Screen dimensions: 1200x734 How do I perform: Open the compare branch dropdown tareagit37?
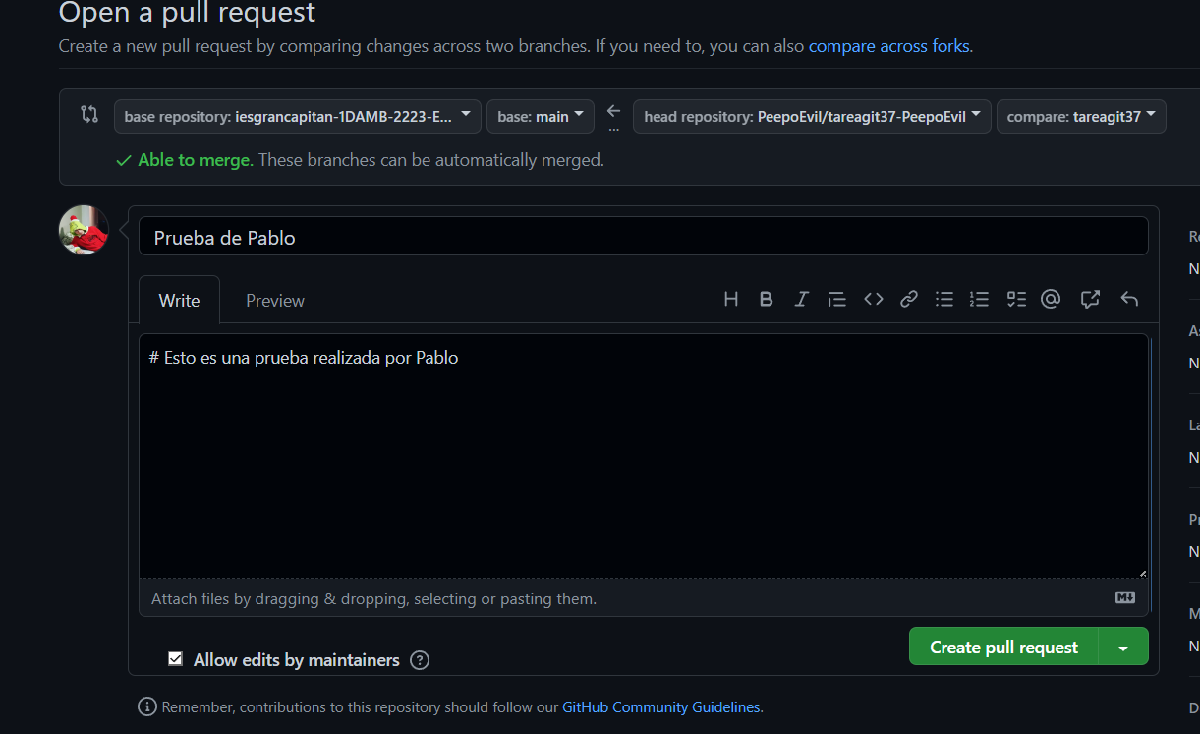1081,116
